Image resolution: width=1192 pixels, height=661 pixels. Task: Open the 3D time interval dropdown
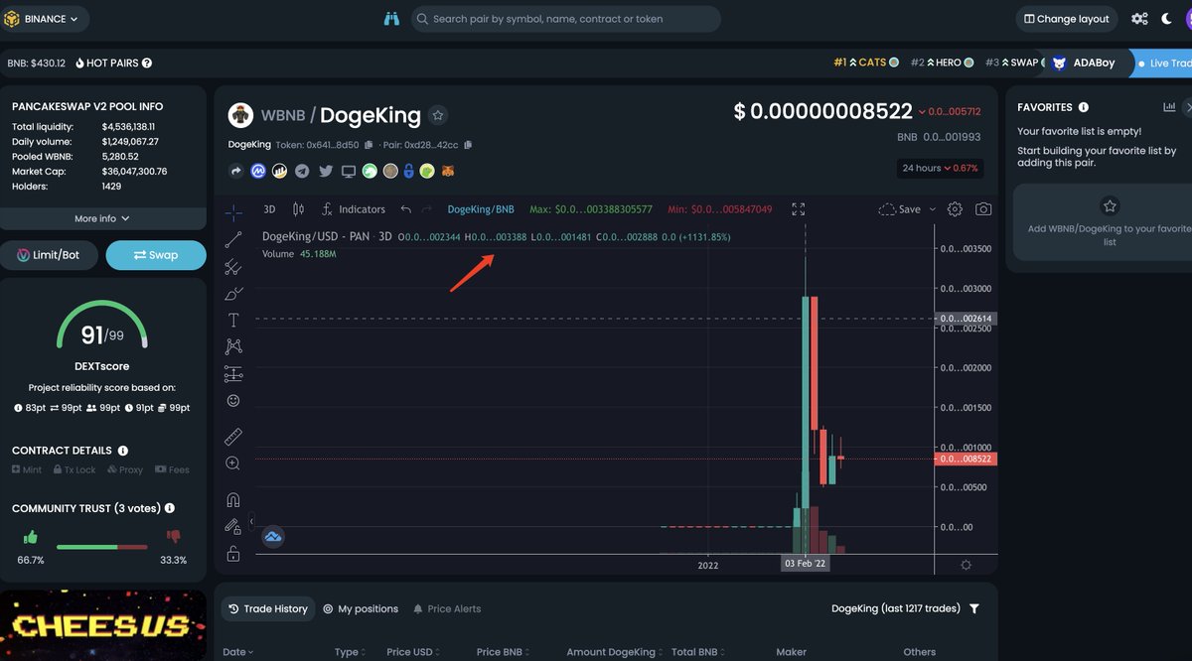tap(269, 209)
